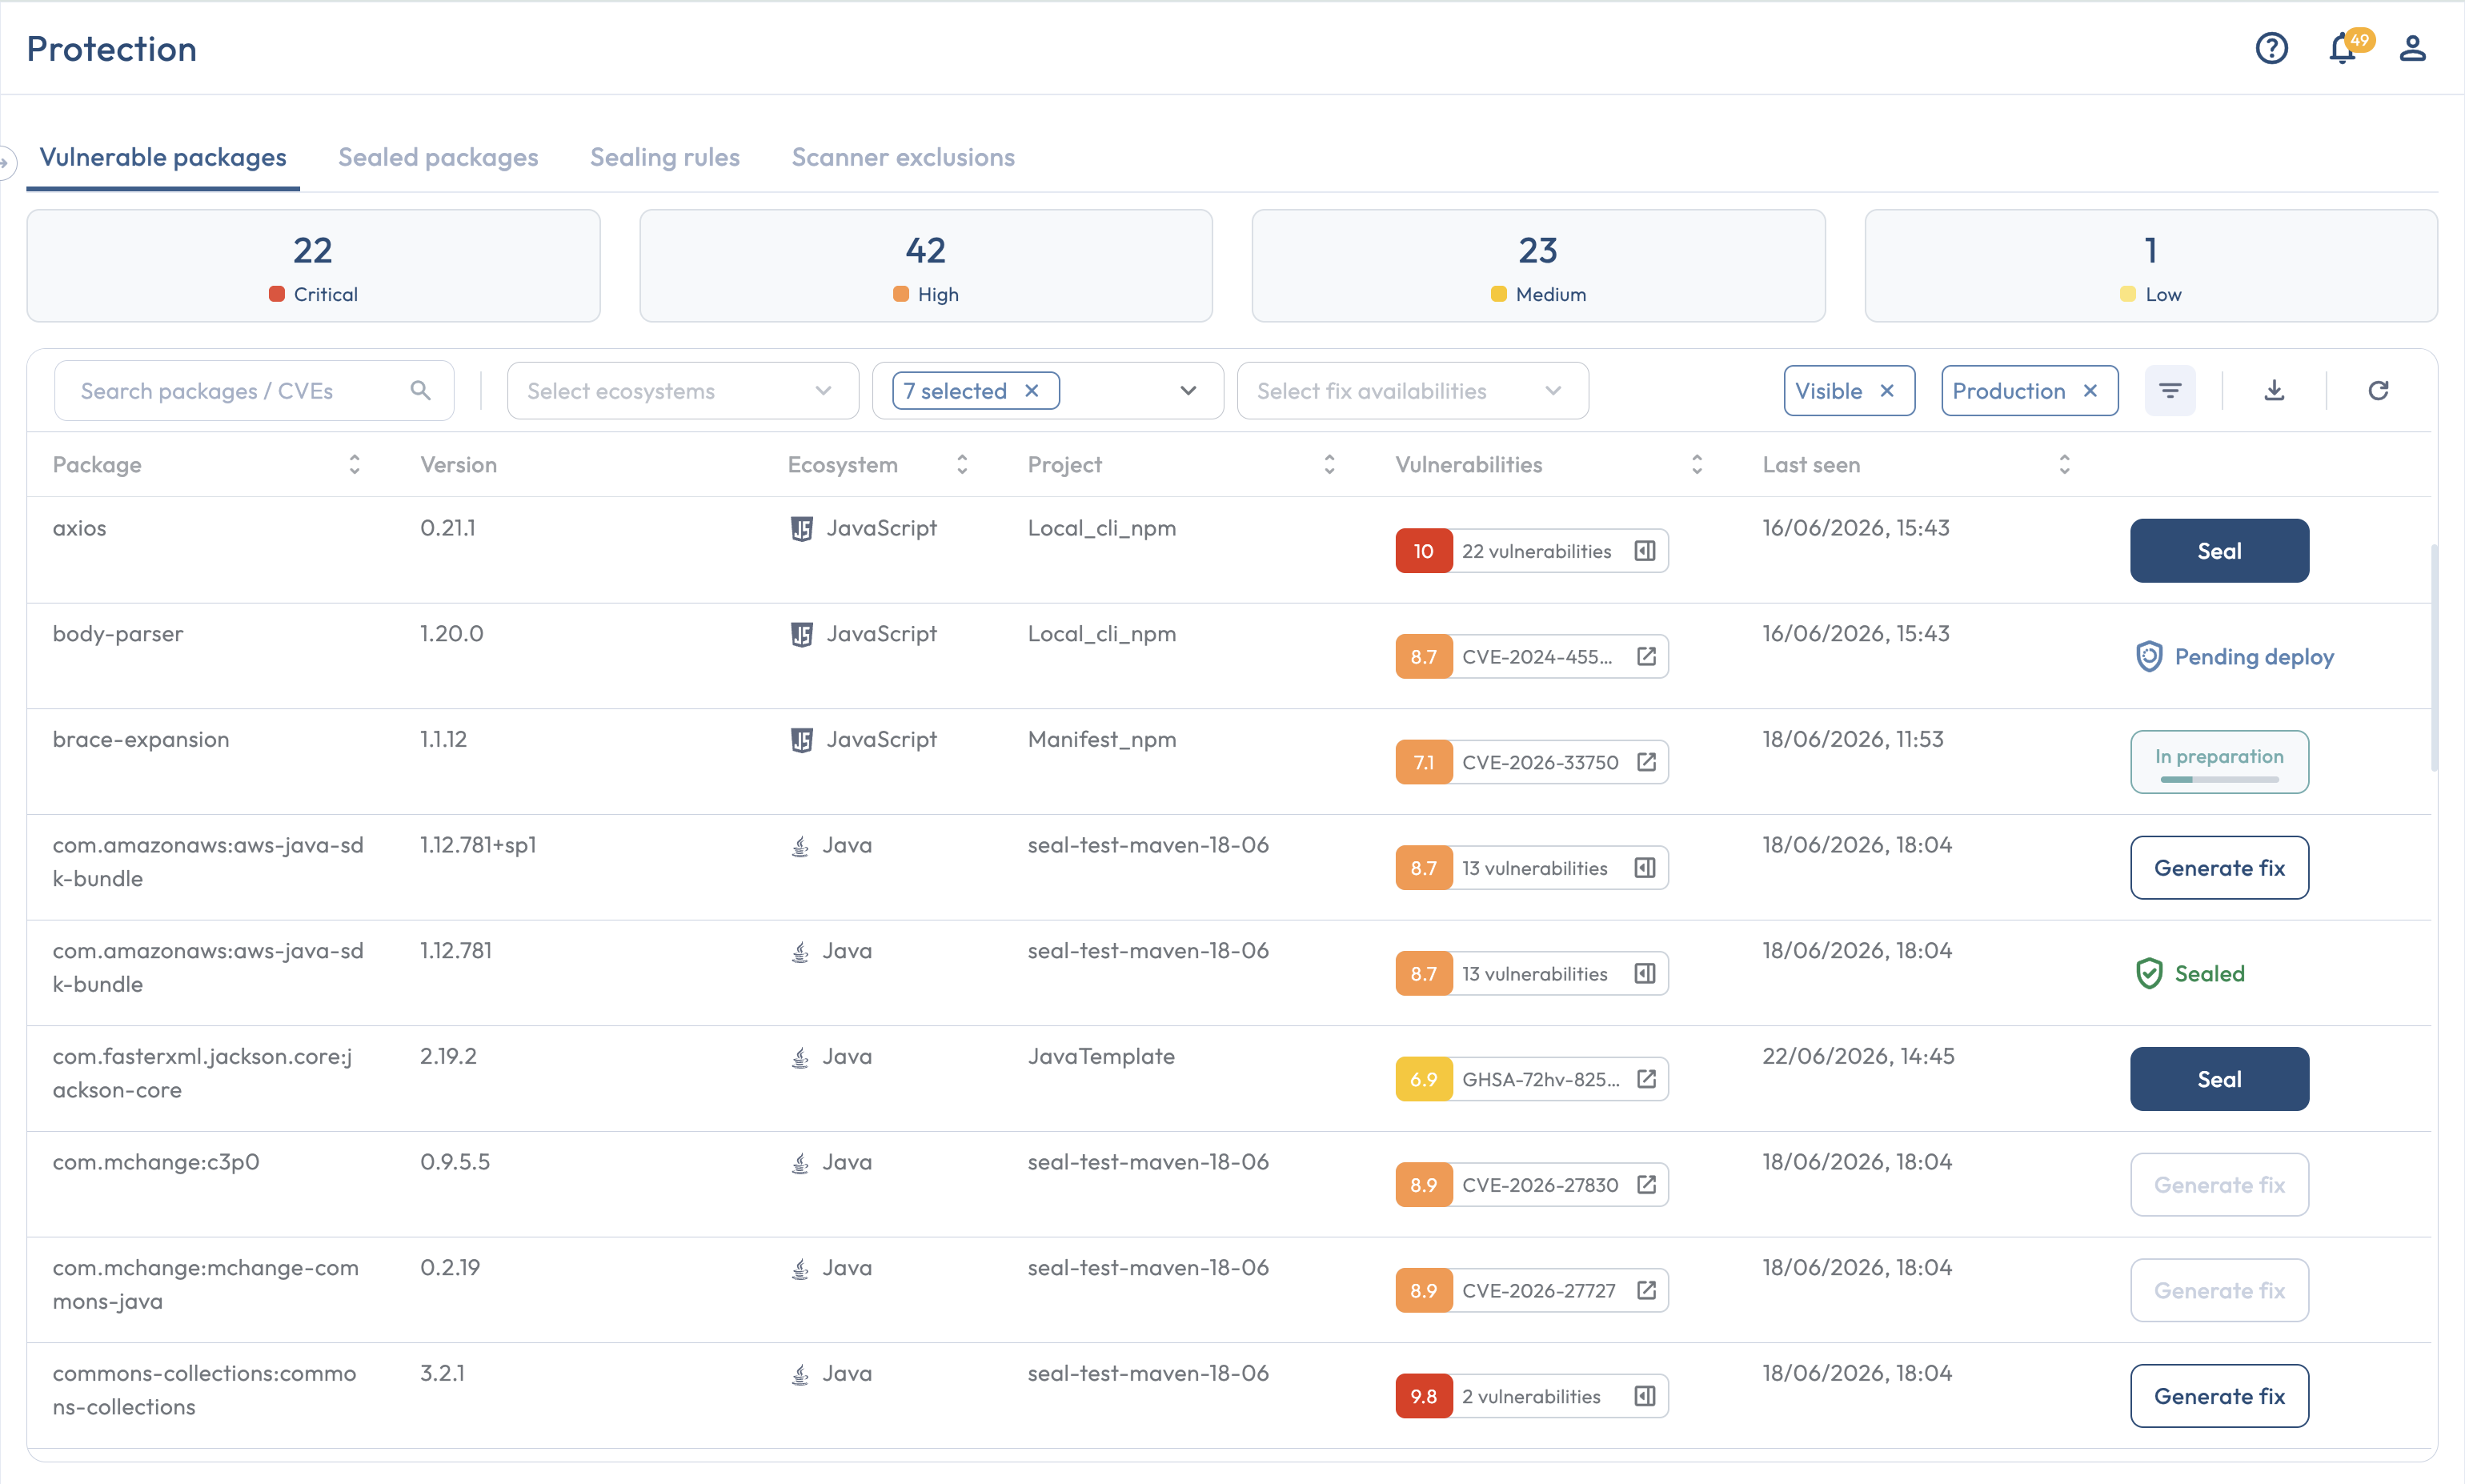The width and height of the screenshot is (2465, 1484).
Task: Remove the Visible filter chip
Action: coord(1887,391)
